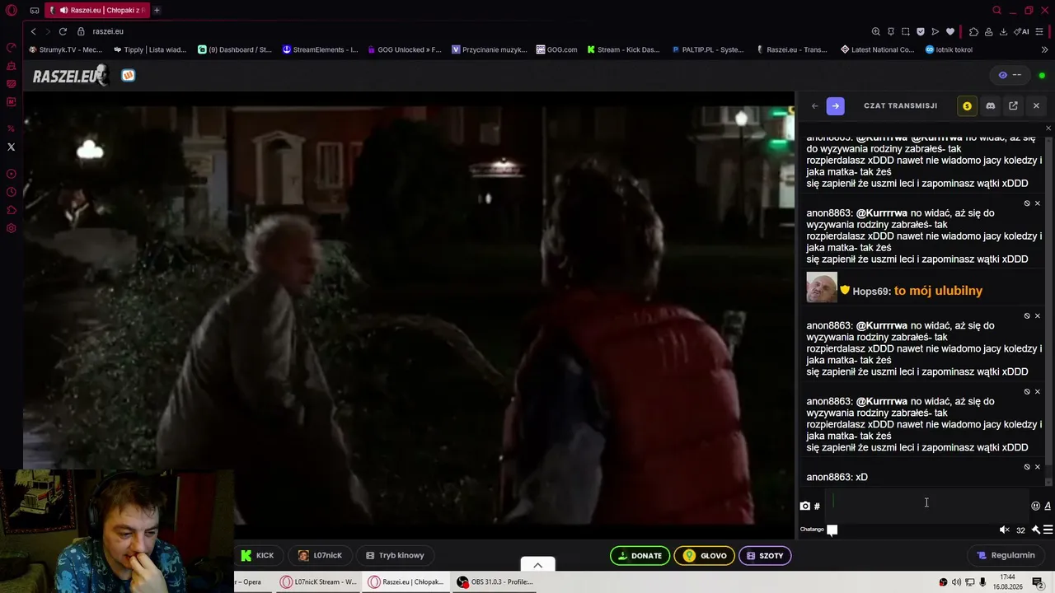
Task: Open Tipply bookmark
Action: coord(150,49)
